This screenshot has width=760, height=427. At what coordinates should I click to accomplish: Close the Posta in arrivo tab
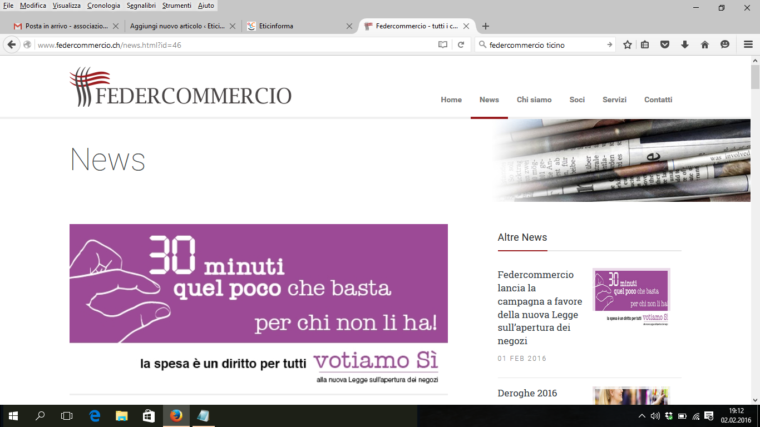116,26
